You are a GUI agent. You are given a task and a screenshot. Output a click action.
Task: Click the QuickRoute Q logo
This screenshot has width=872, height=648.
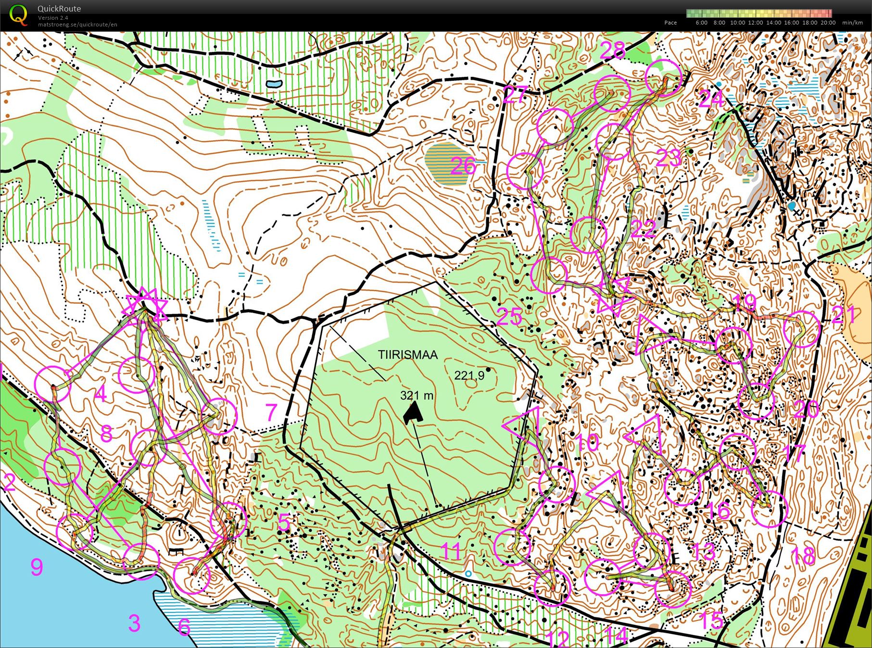(18, 14)
